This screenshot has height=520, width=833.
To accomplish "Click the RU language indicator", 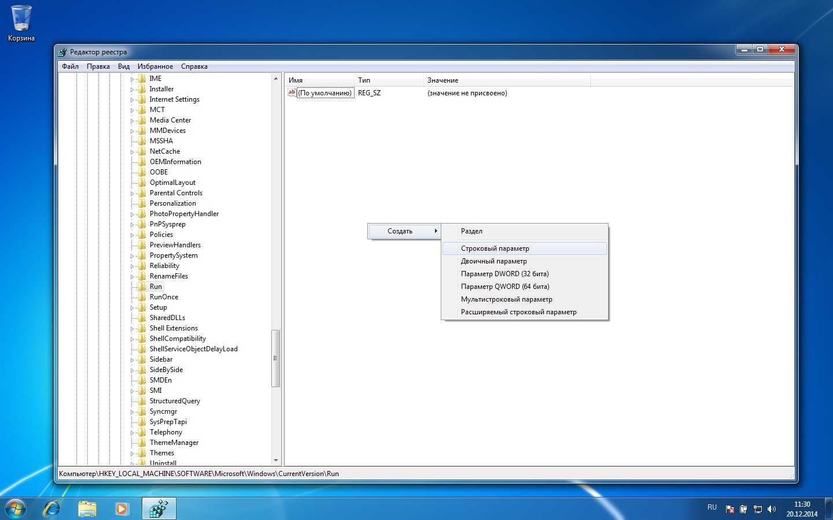I will [x=712, y=507].
